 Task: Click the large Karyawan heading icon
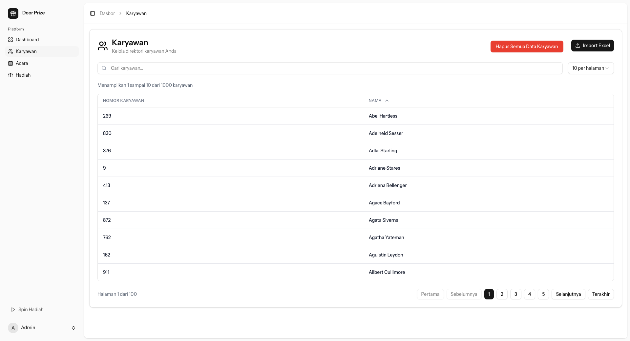click(103, 46)
